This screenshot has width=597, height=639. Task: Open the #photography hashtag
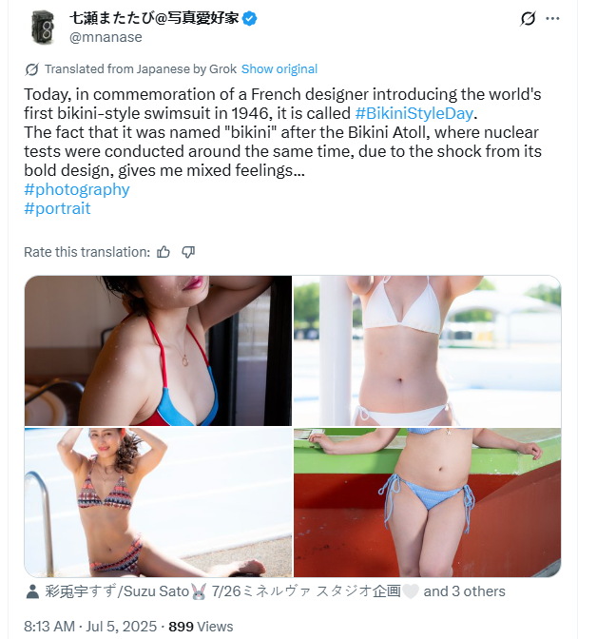[77, 189]
